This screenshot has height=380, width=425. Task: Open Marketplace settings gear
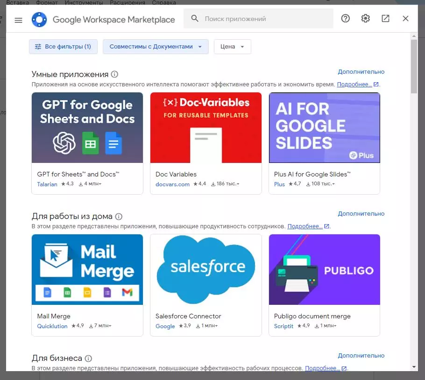(366, 19)
